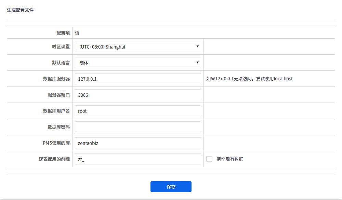The width and height of the screenshot is (342, 200).
Task: Click the 清空现有数据 checkbox label text
Action: [x=230, y=159]
